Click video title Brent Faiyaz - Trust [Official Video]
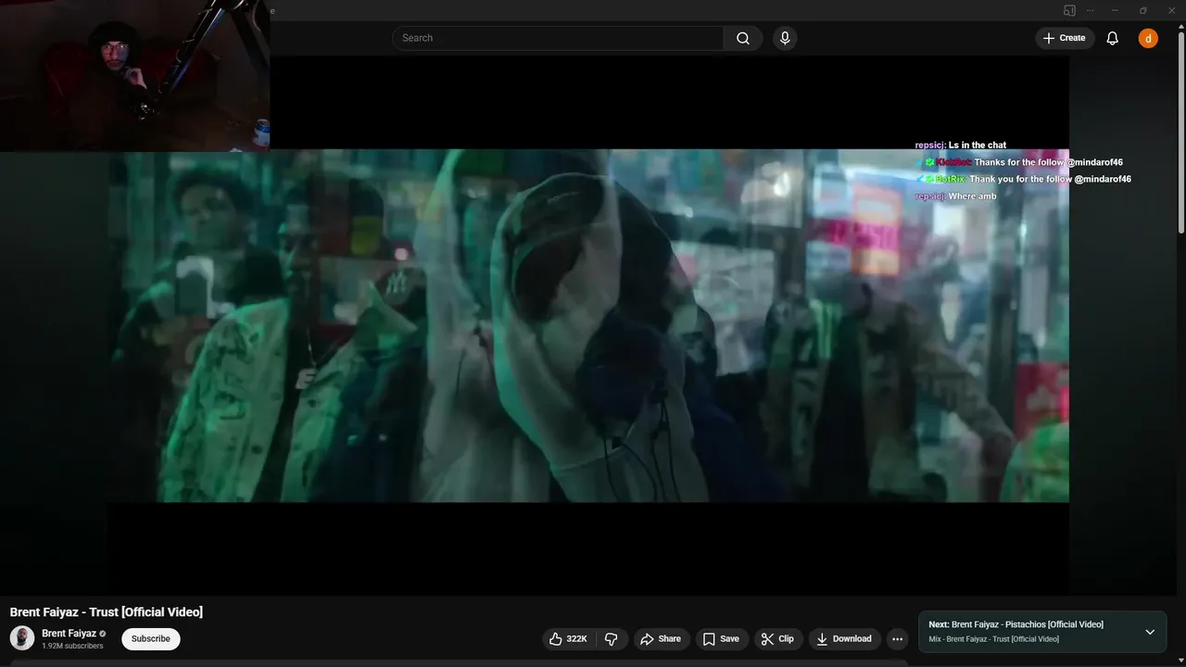Image resolution: width=1186 pixels, height=667 pixels. tap(107, 611)
